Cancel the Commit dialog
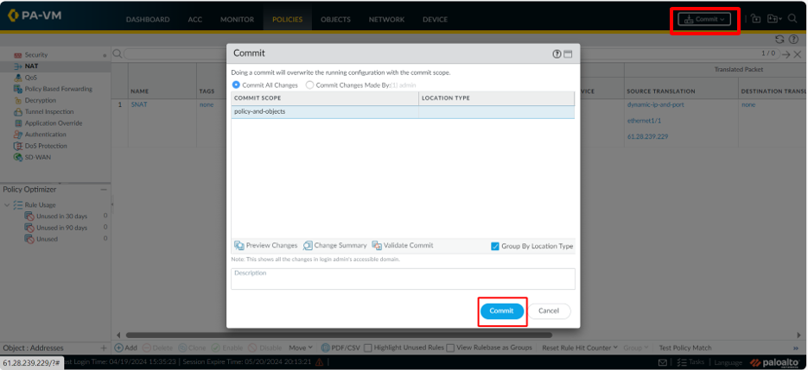808x370 pixels. coord(549,310)
